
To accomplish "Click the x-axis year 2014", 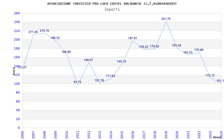I will pos(111,135).
